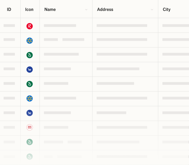Click the faded green icon in the last row
Screen dimensions: 189x165
[x=30, y=156]
